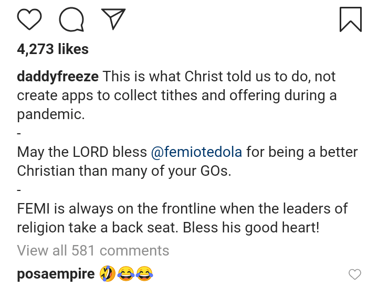Like posaempire's comment with the small heart

[x=355, y=274]
